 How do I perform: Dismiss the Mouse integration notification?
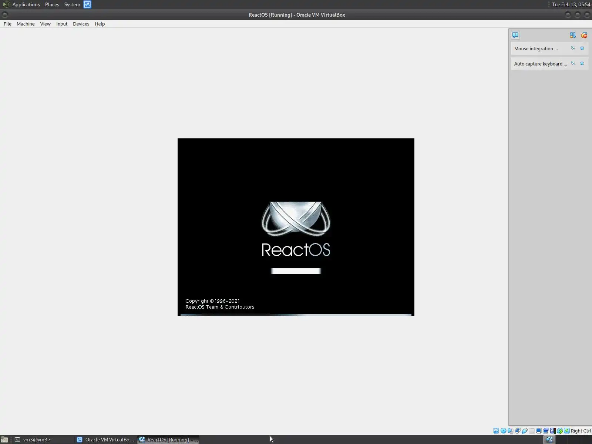tap(582, 48)
